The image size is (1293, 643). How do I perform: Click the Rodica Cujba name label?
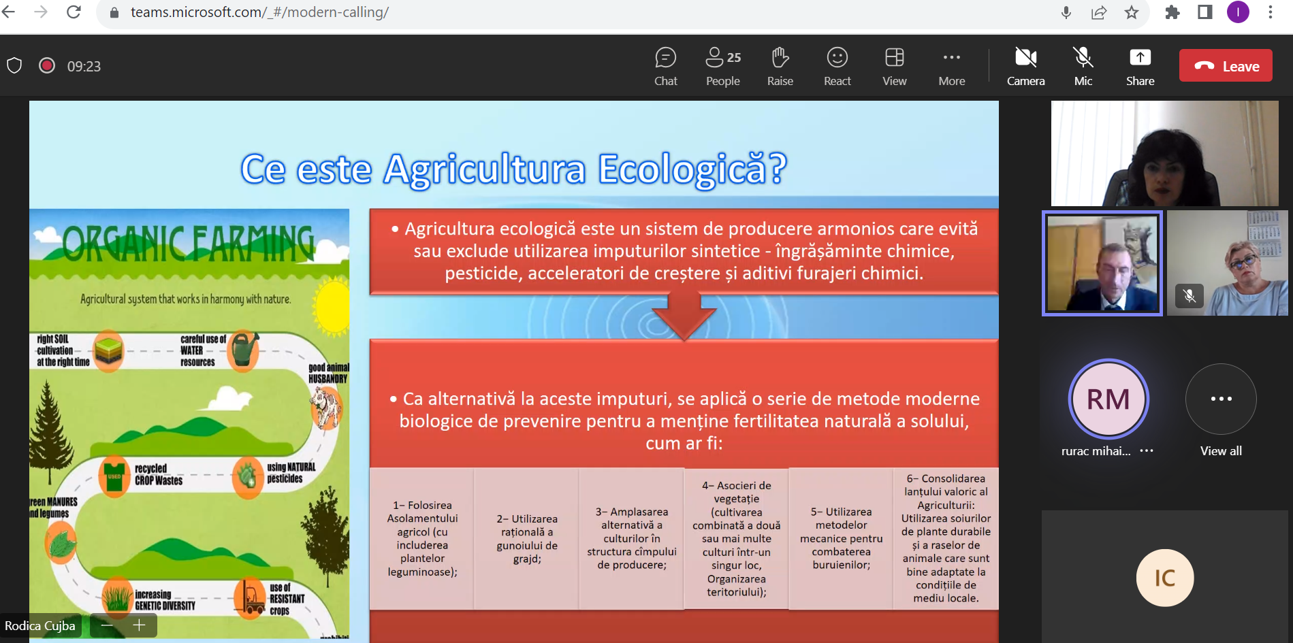(40, 626)
